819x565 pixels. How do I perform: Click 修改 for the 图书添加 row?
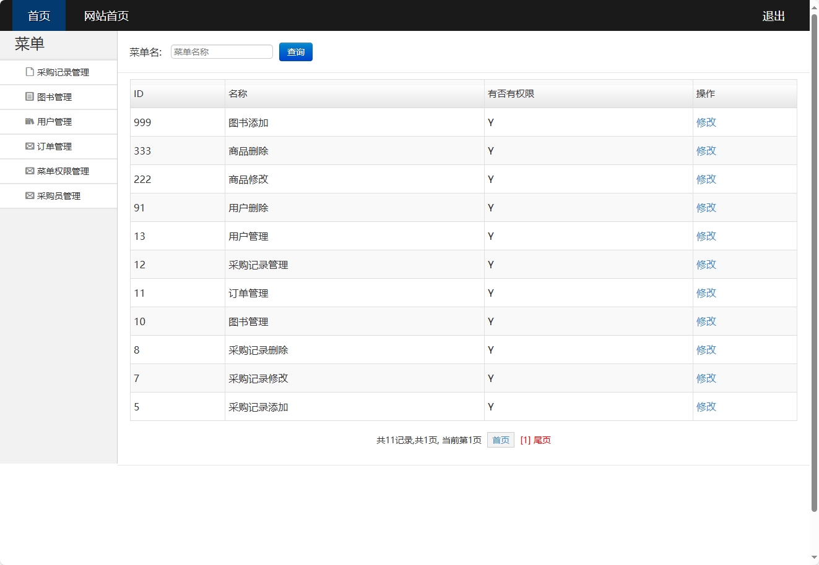(x=706, y=122)
